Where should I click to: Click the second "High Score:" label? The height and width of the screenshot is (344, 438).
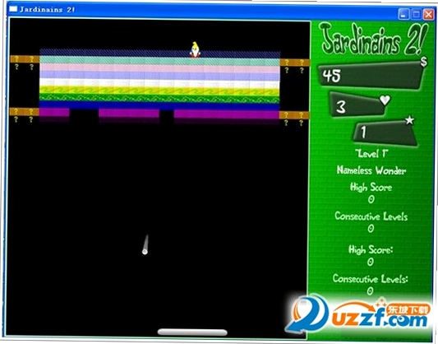point(371,249)
